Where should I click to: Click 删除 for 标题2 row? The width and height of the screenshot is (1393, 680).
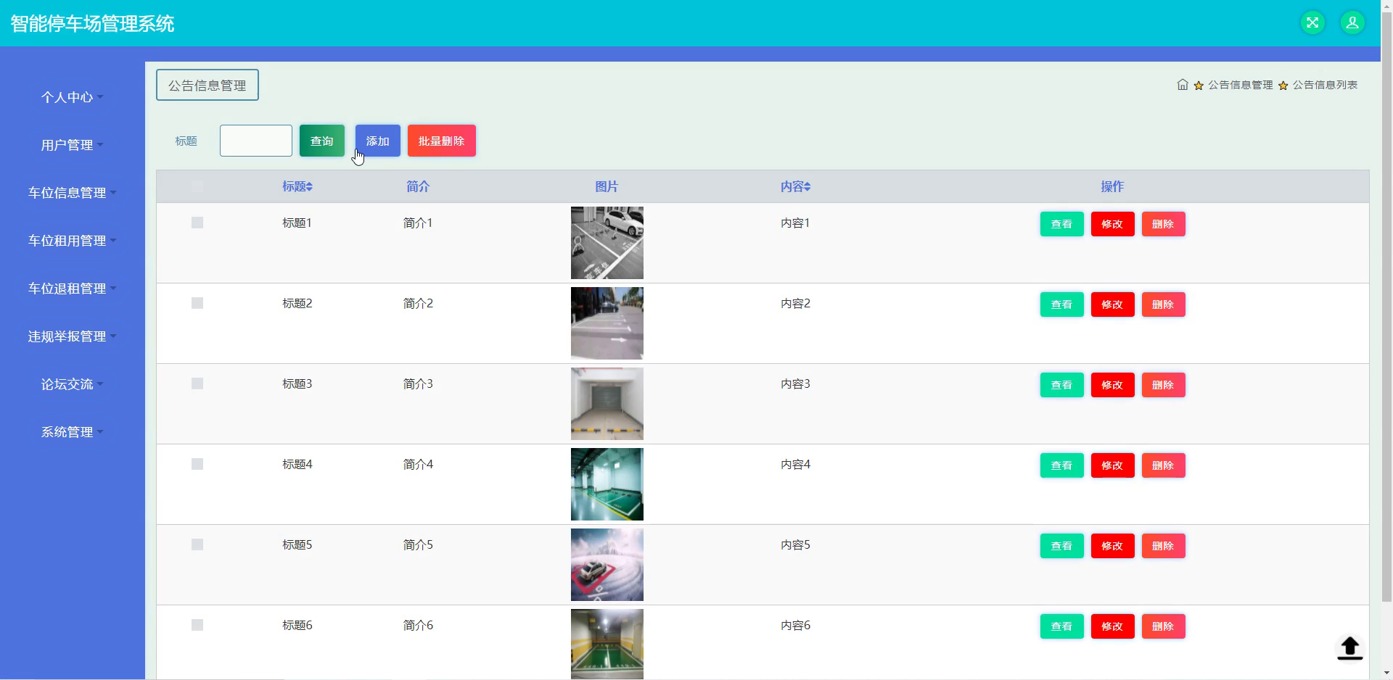click(x=1163, y=304)
